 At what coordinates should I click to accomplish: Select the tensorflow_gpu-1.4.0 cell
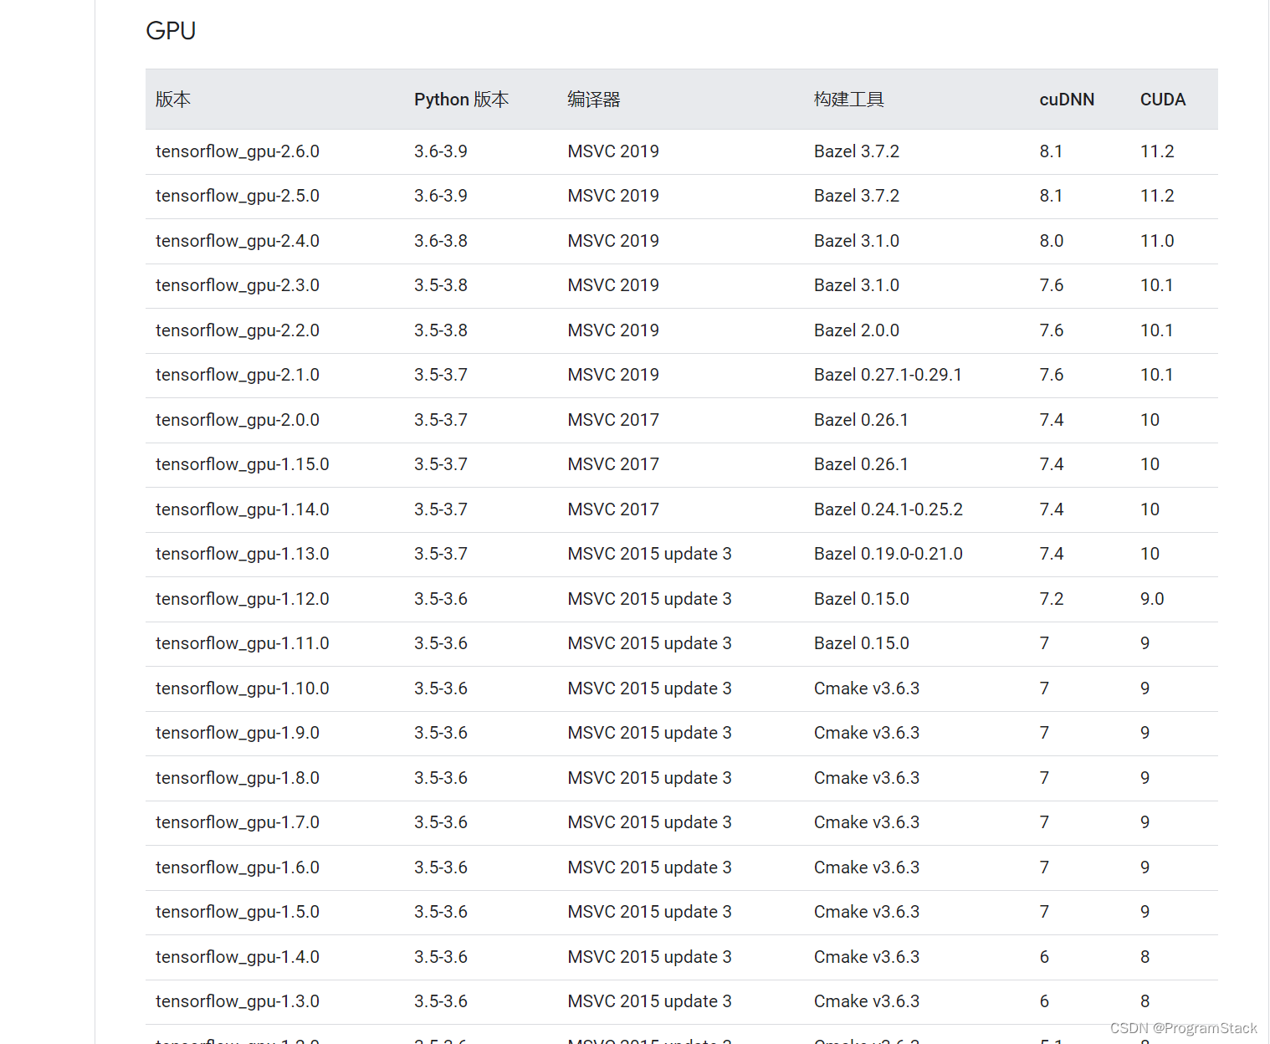point(238,957)
